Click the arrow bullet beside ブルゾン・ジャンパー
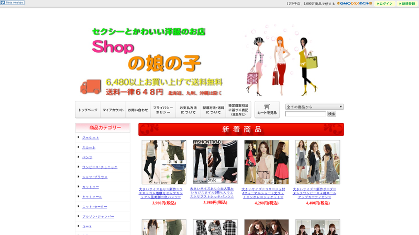This screenshot has width=419, height=235. 79,216
